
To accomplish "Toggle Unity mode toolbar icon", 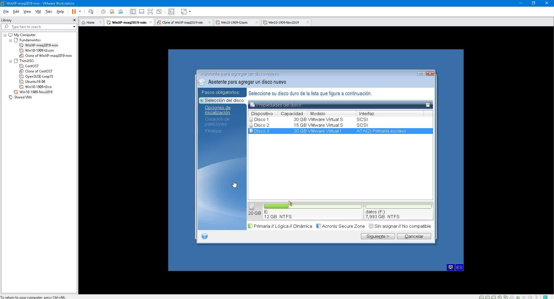I will pos(159,12).
